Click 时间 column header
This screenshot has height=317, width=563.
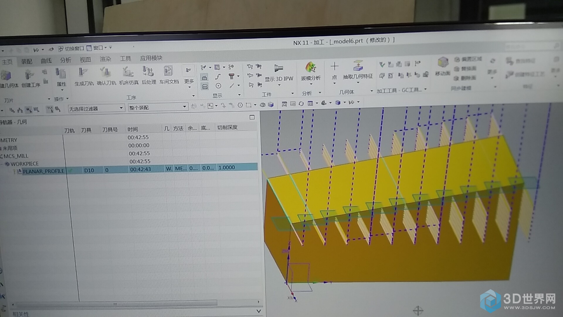(x=133, y=129)
